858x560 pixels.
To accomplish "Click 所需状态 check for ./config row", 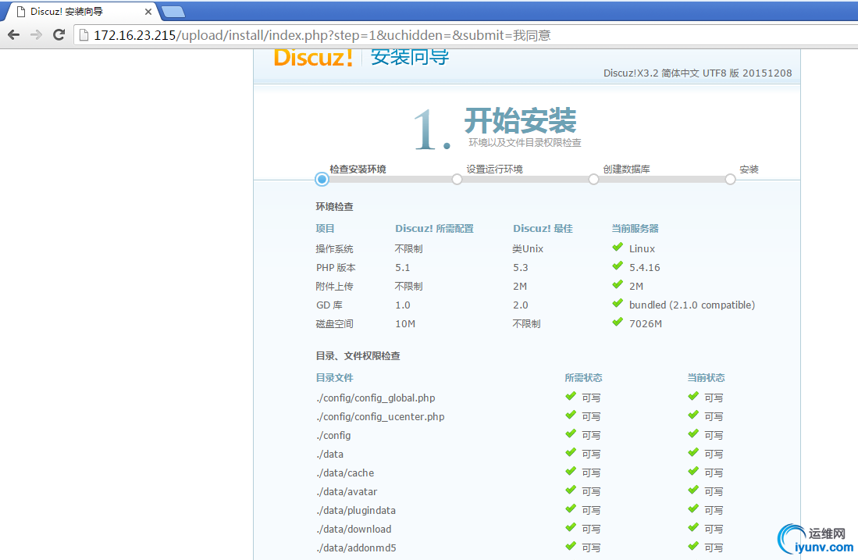I will pyautogui.click(x=571, y=433).
